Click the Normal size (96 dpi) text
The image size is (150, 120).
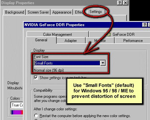49,70
